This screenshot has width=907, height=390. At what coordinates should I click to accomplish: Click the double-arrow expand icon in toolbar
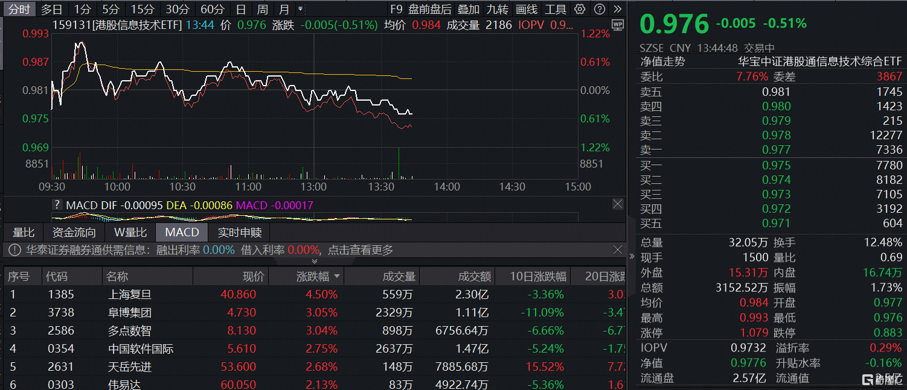pyautogui.click(x=617, y=9)
